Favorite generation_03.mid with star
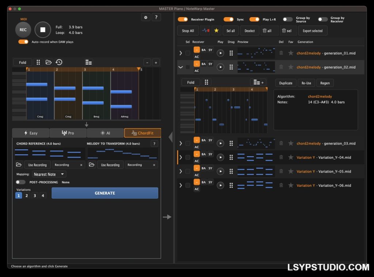Screen dimensions: 374x277 click(290, 143)
